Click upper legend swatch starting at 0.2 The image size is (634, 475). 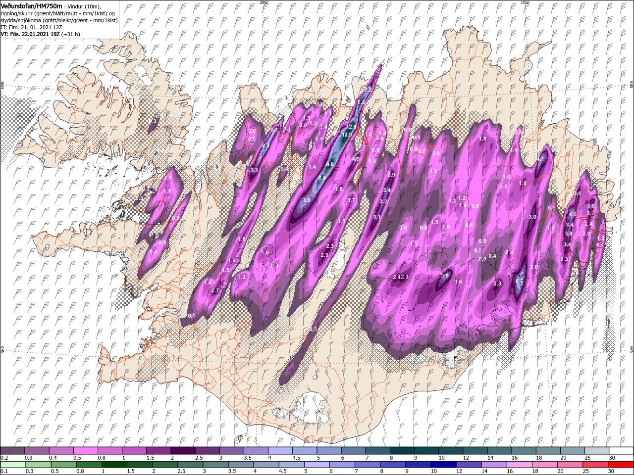pos(12,451)
